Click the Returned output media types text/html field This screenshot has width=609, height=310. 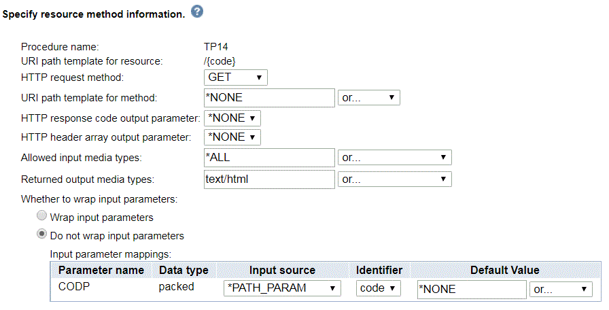(269, 179)
